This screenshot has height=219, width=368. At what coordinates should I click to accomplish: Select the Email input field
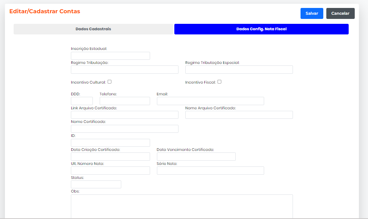coord(210,101)
